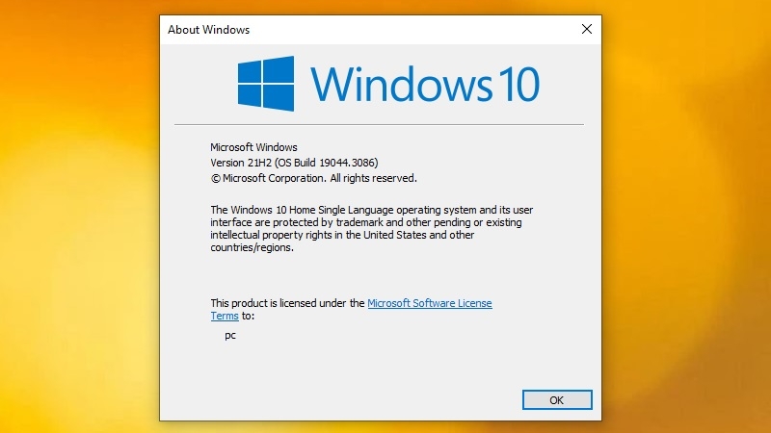Close the About Windows dialog
Viewport: 771px width, 433px height.
(587, 30)
